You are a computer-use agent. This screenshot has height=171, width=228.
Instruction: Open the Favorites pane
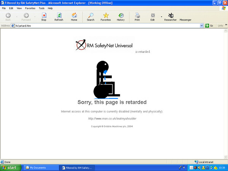(106, 17)
